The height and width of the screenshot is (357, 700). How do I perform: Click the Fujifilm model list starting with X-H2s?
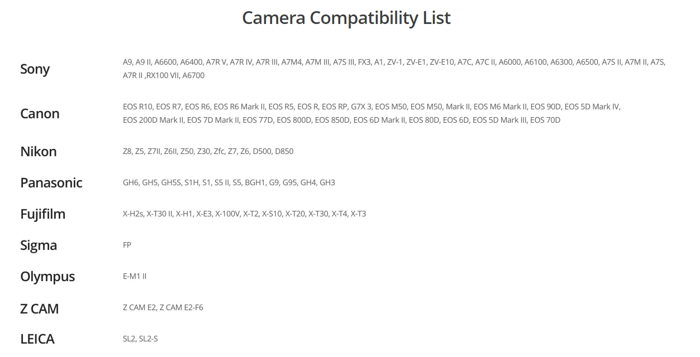[x=244, y=214]
